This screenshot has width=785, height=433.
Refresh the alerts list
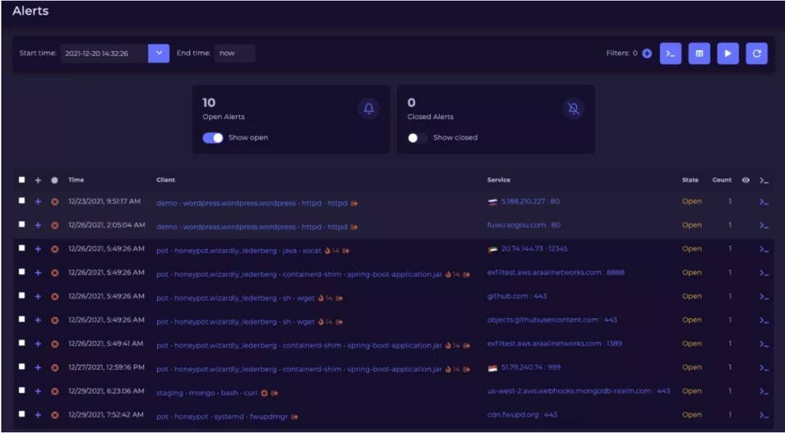pos(757,54)
